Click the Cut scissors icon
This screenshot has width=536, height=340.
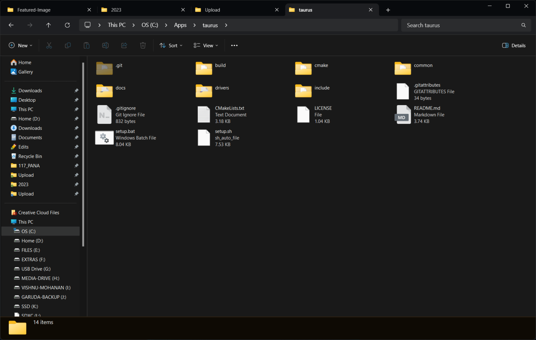coord(49,45)
